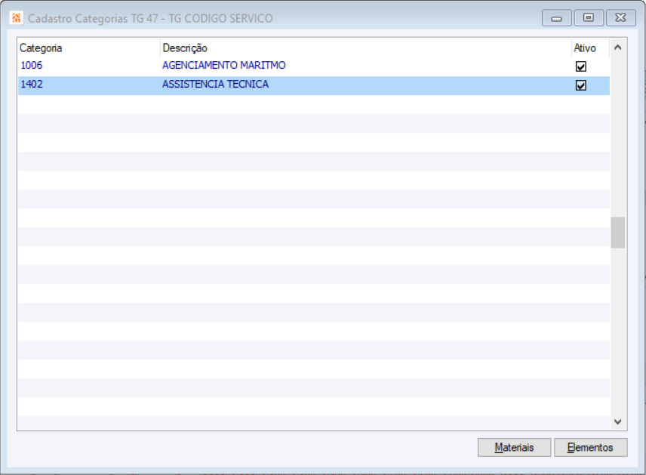Click the vertical scrollbar thumb
This screenshot has height=475, width=646.
[x=618, y=233]
